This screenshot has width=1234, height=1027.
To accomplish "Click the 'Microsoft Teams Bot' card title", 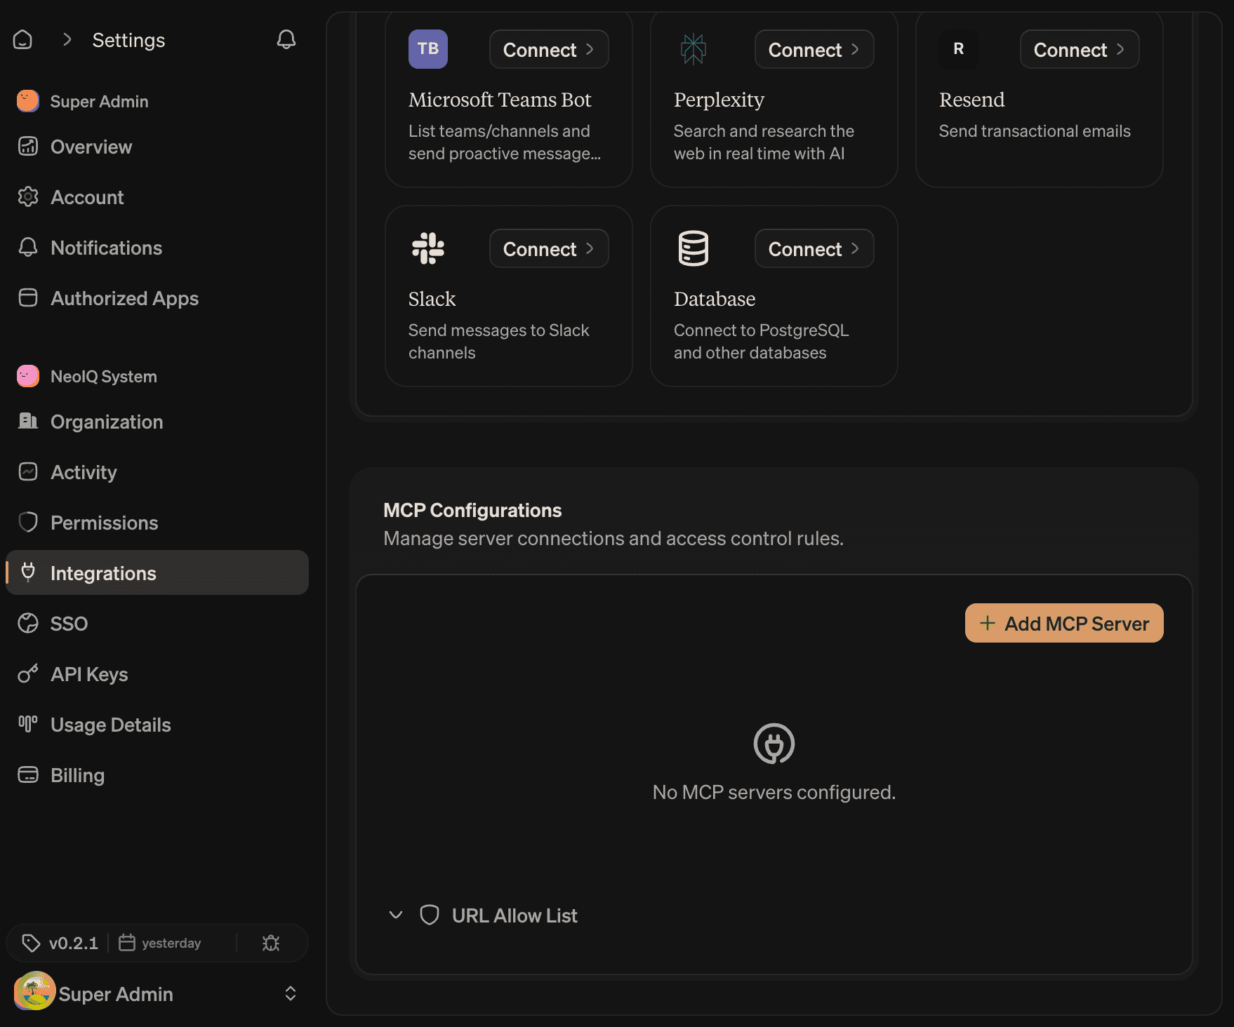I will (500, 100).
